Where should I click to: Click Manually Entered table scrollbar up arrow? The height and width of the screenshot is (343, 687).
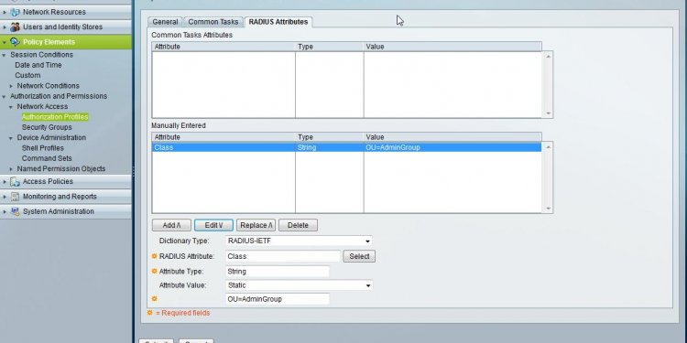pyautogui.click(x=548, y=146)
